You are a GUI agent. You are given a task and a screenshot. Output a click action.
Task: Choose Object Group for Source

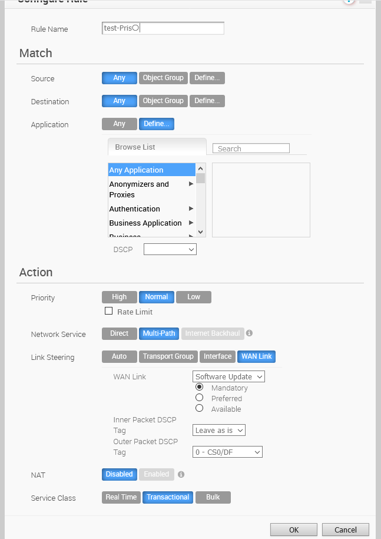(x=163, y=78)
